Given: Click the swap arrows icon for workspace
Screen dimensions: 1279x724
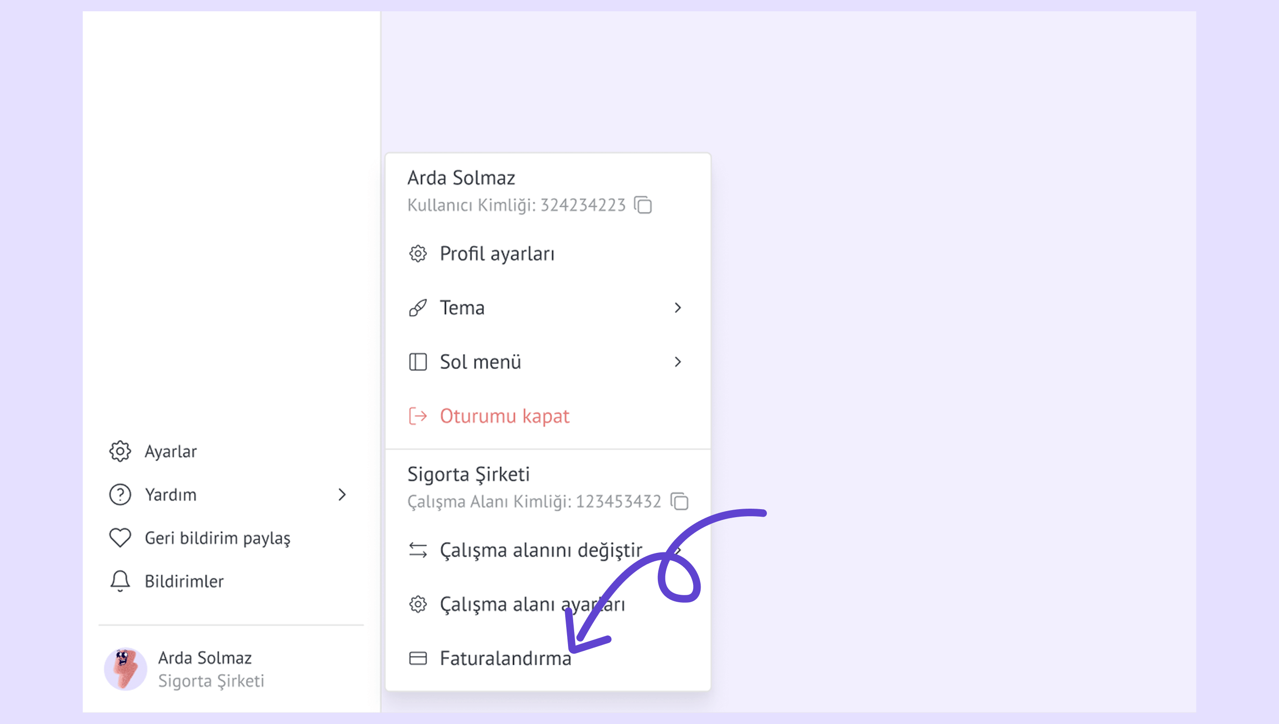Looking at the screenshot, I should click(418, 551).
